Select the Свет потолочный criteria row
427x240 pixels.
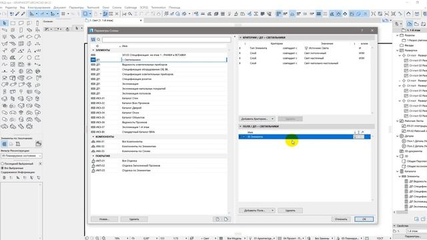tap(304, 53)
